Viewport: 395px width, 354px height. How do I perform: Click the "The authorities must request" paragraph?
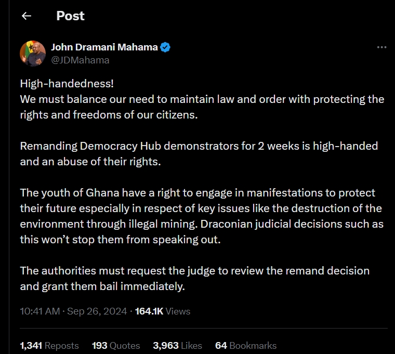194,271
